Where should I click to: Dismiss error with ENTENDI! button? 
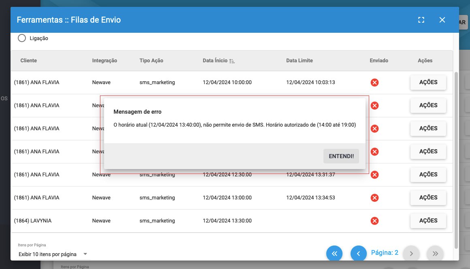tap(341, 156)
